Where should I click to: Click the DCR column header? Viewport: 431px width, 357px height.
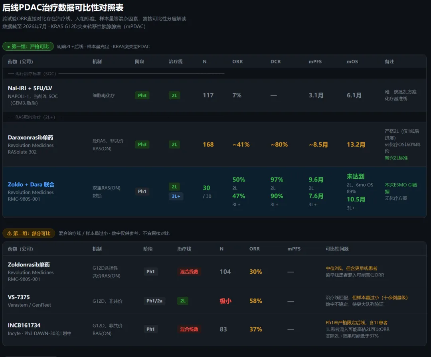[275, 61]
